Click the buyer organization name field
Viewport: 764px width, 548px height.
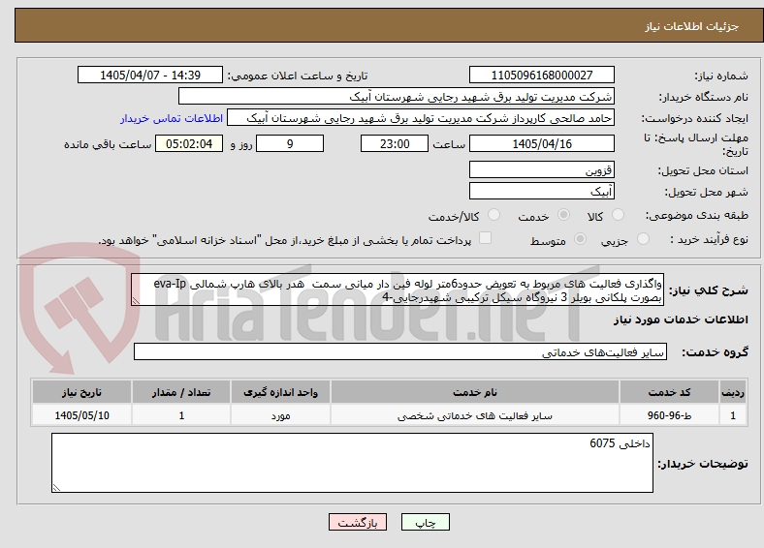(397, 97)
